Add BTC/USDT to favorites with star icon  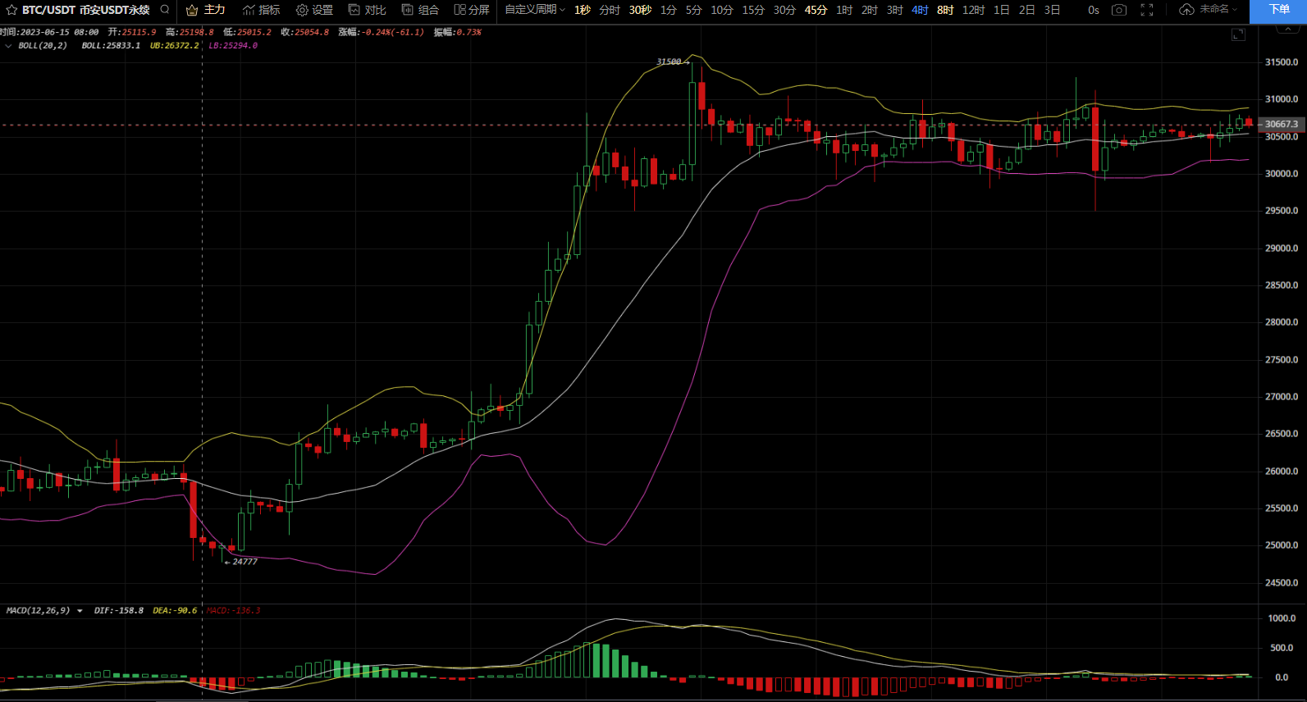(x=11, y=10)
